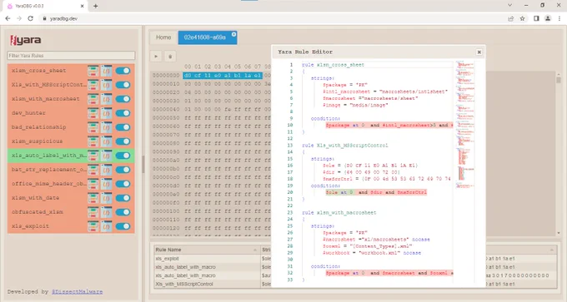The image size is (567, 302).
Task: Reload the page
Action: (x=30, y=18)
